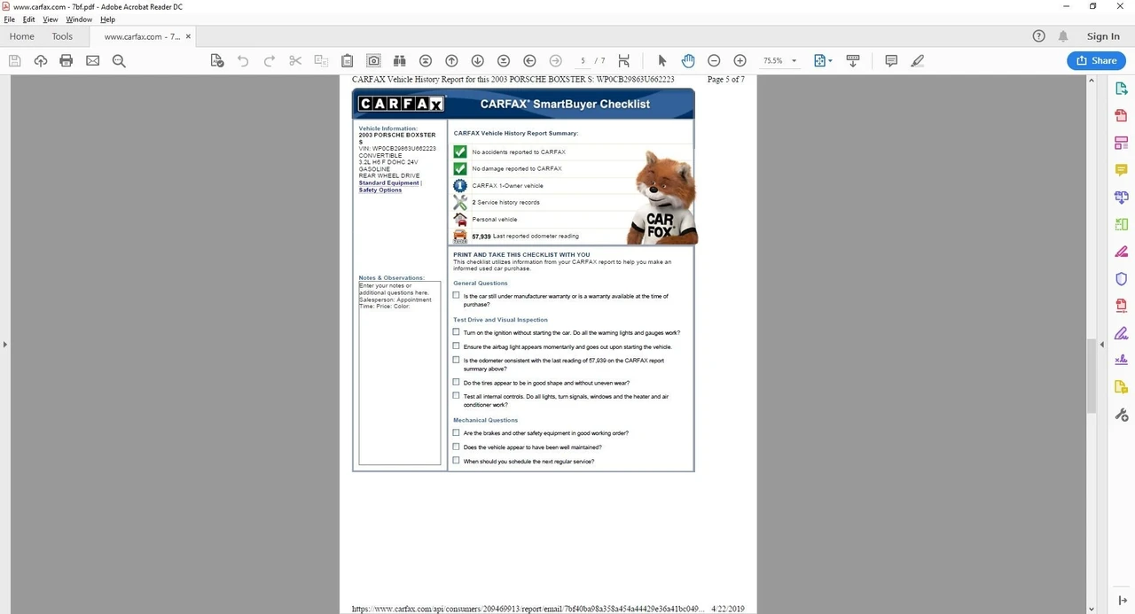Viewport: 1135px width, 614px height.
Task: Click the notes text box area
Action: 399,373
